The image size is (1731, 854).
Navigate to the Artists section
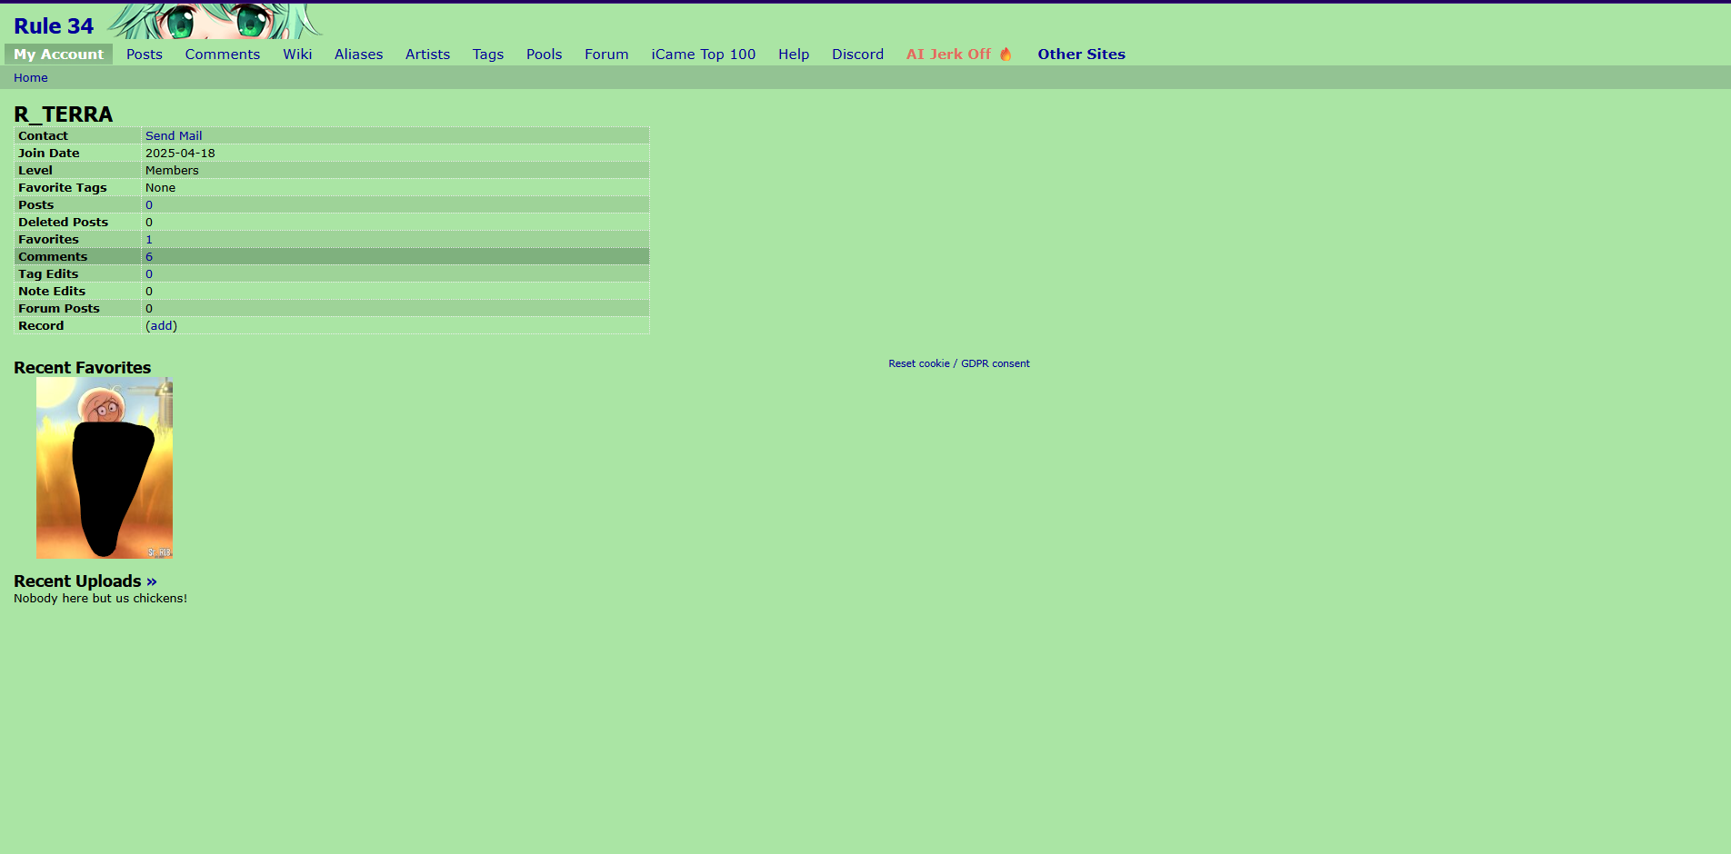pyautogui.click(x=427, y=55)
